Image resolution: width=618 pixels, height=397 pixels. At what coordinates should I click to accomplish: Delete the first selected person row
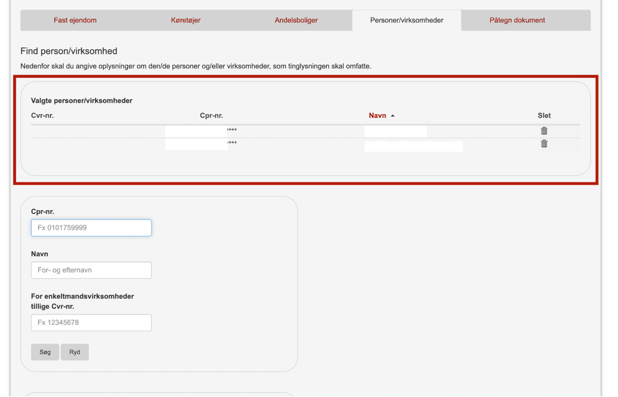click(x=544, y=131)
